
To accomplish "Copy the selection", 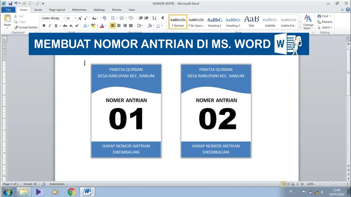I will (19, 22).
